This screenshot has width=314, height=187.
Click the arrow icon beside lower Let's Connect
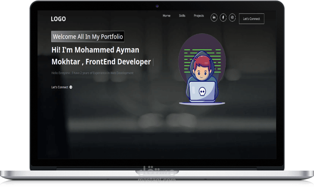[x=71, y=87]
